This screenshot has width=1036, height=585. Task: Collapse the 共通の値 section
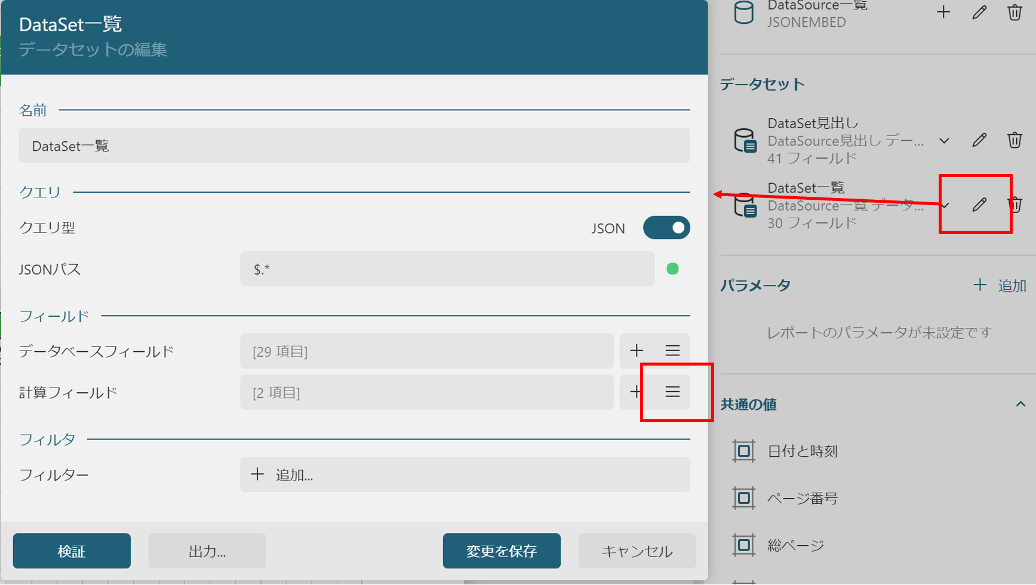pyautogui.click(x=1020, y=404)
